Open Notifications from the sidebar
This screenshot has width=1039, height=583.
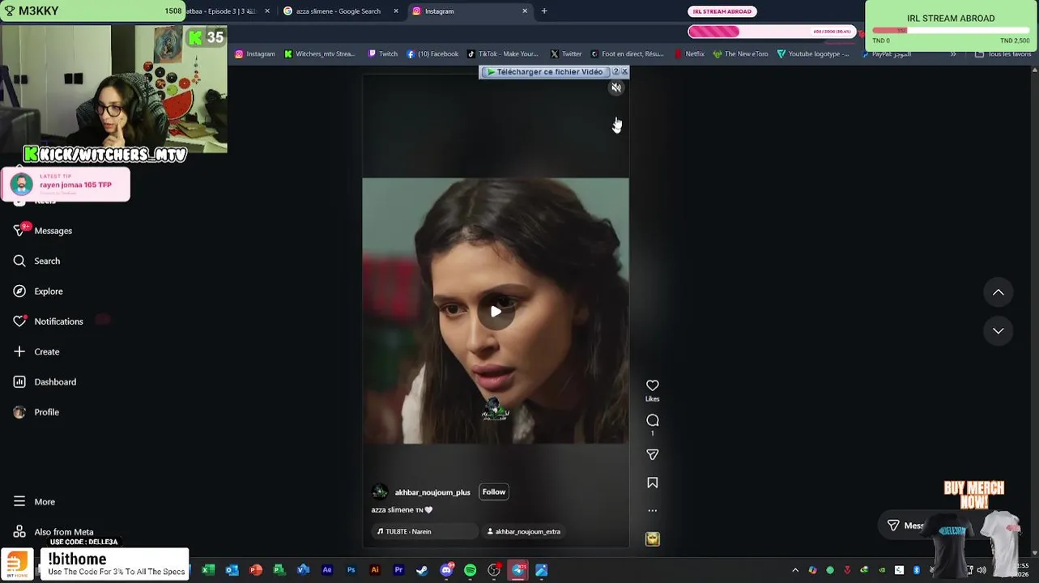pos(48,321)
